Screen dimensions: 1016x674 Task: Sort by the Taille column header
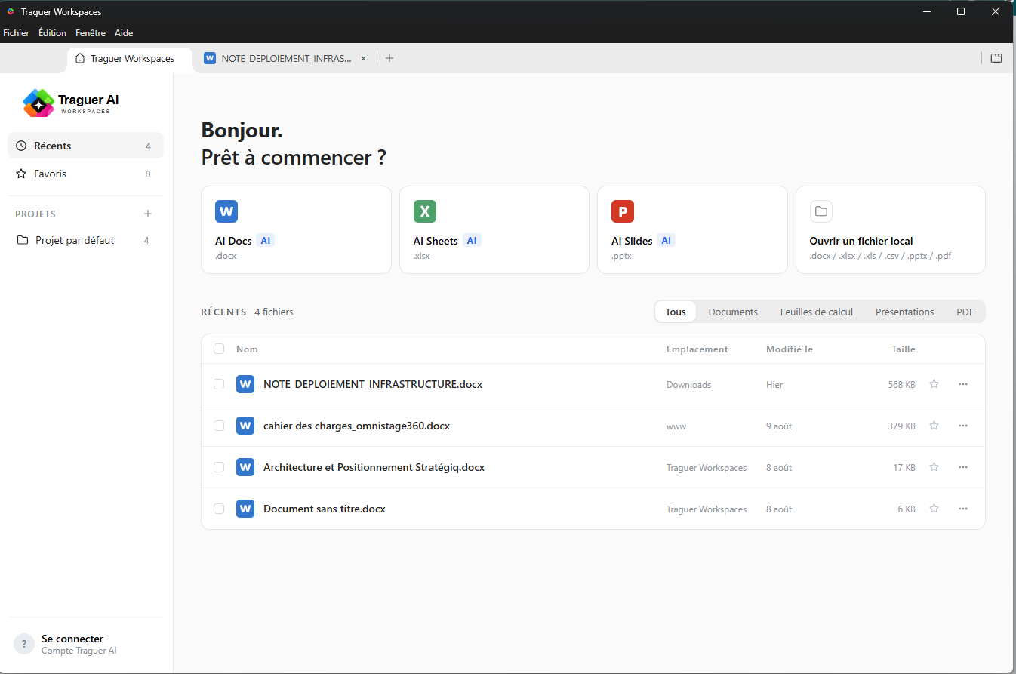click(x=904, y=349)
